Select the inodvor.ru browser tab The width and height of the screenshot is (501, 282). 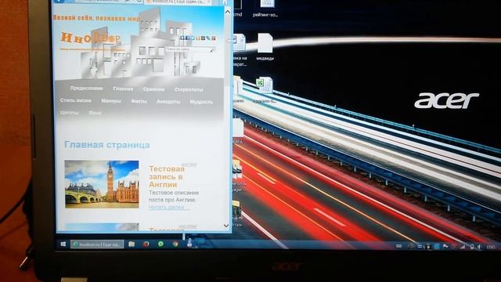coord(178,2)
